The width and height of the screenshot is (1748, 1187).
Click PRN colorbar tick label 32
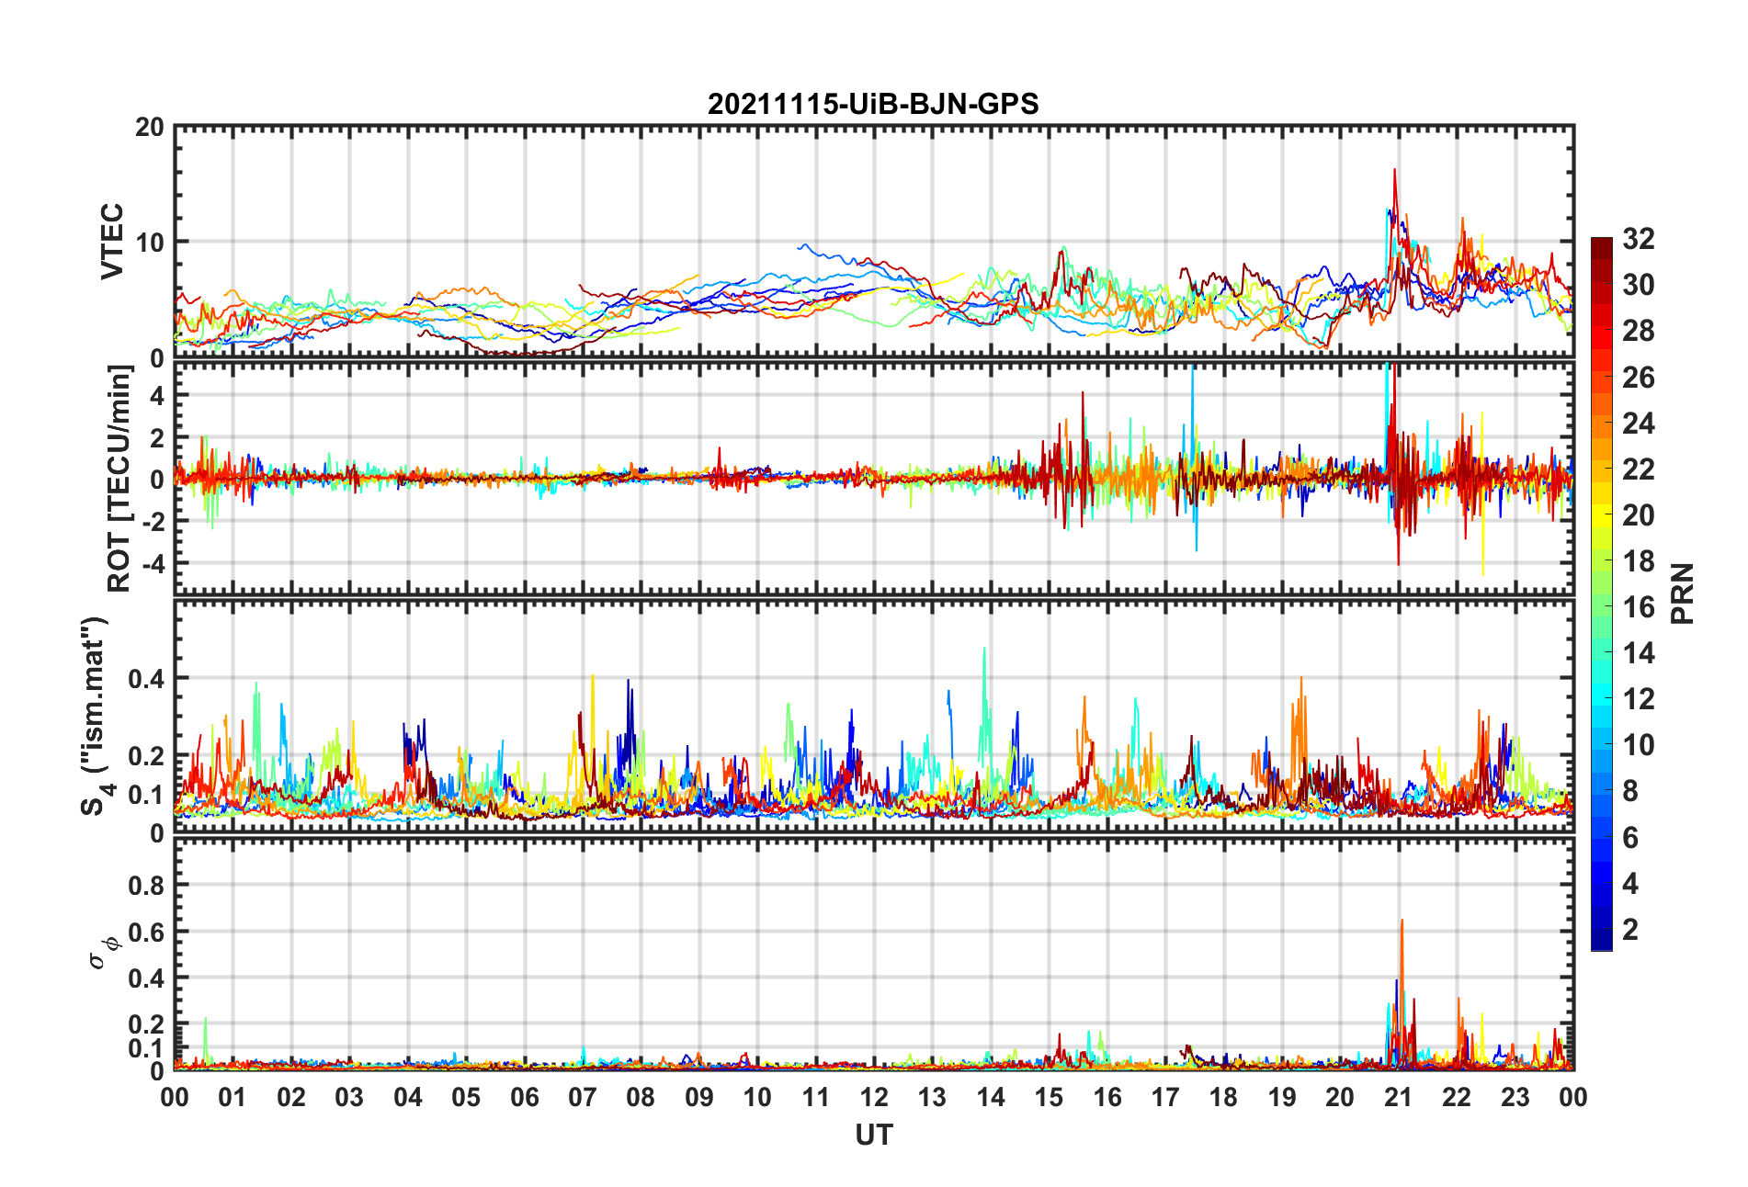(x=1639, y=239)
